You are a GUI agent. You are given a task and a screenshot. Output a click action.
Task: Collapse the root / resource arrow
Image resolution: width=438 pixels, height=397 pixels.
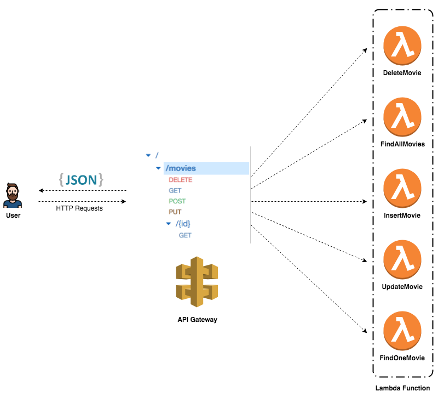[x=148, y=155]
